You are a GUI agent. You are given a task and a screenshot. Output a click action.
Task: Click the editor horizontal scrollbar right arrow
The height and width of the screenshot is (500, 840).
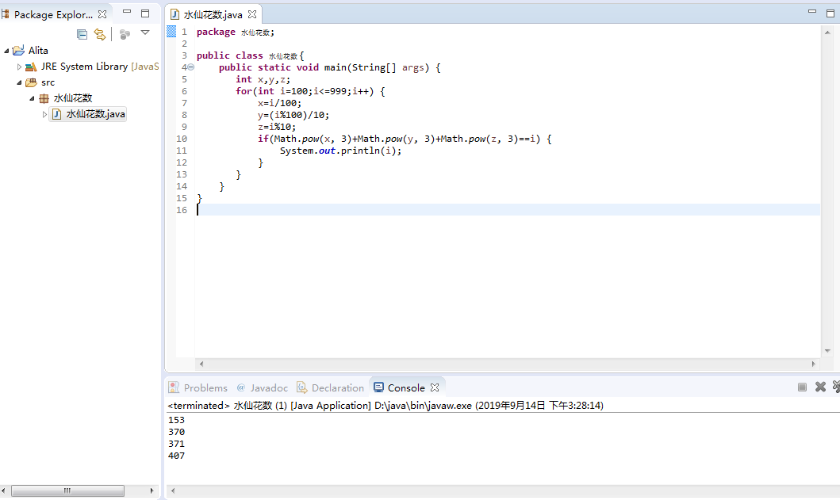tap(813, 364)
